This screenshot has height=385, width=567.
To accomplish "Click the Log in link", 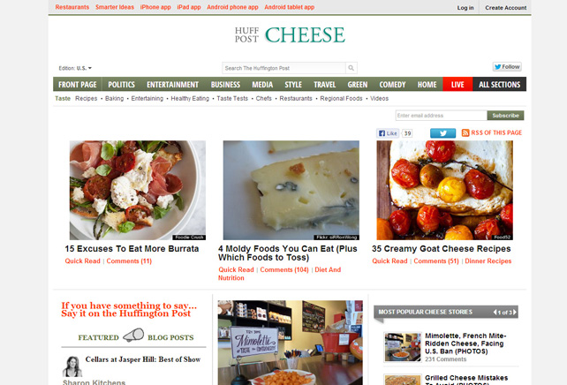I will click(x=465, y=8).
